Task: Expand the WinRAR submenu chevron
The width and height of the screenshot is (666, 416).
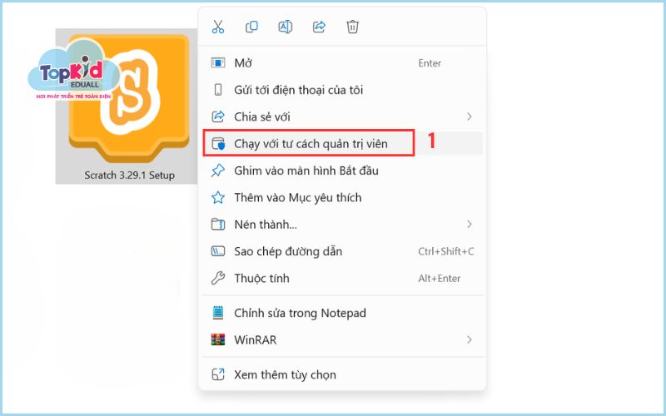Action: 470,340
